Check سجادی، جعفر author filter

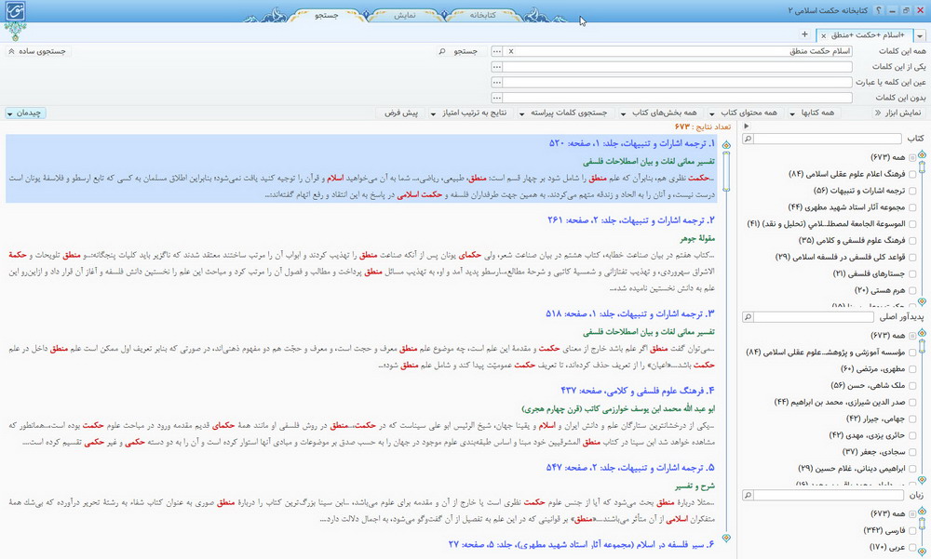point(912,452)
